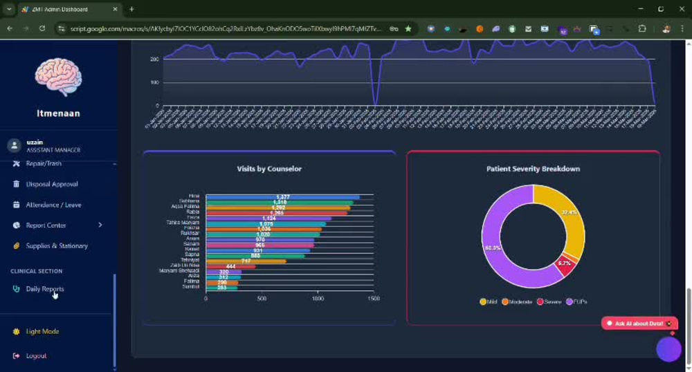Screen dimensions: 692x372
Task: Click the CLINICAL SECTION label
Action: tap(37, 271)
